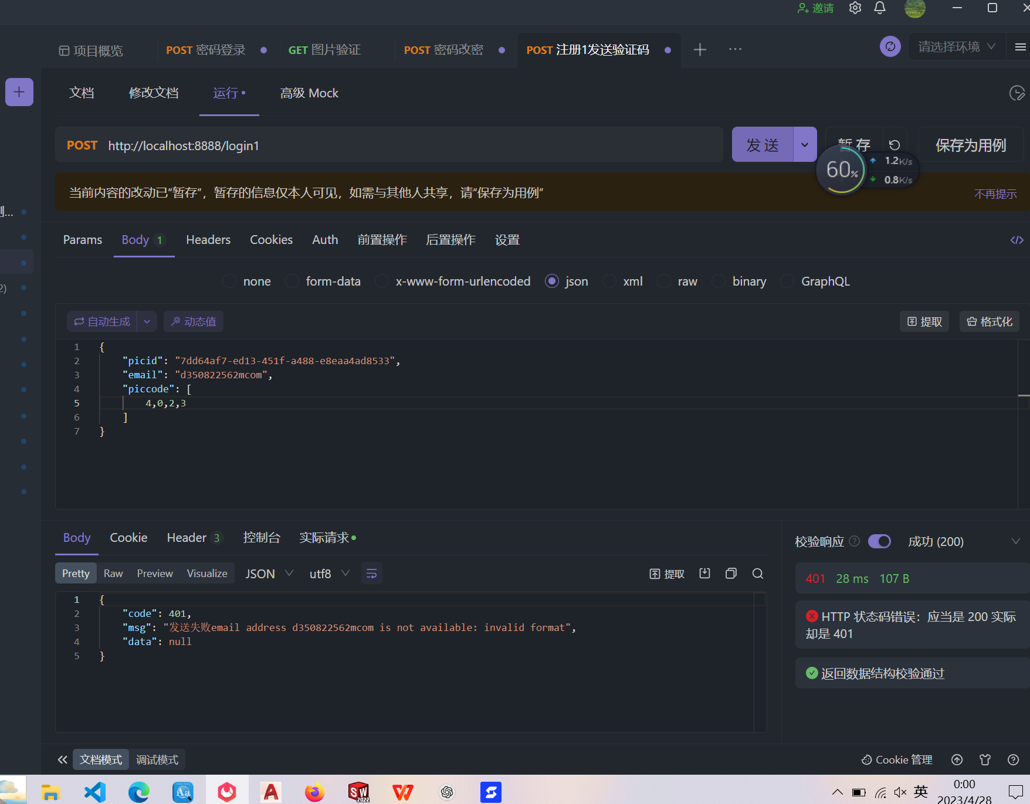
Task: Toggle the word wrap icon
Action: coord(371,574)
